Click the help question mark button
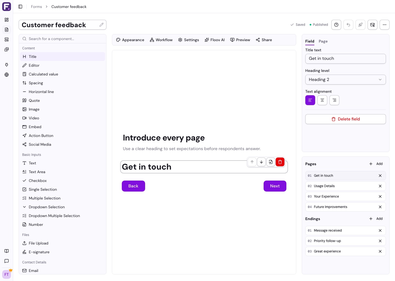 point(336,25)
